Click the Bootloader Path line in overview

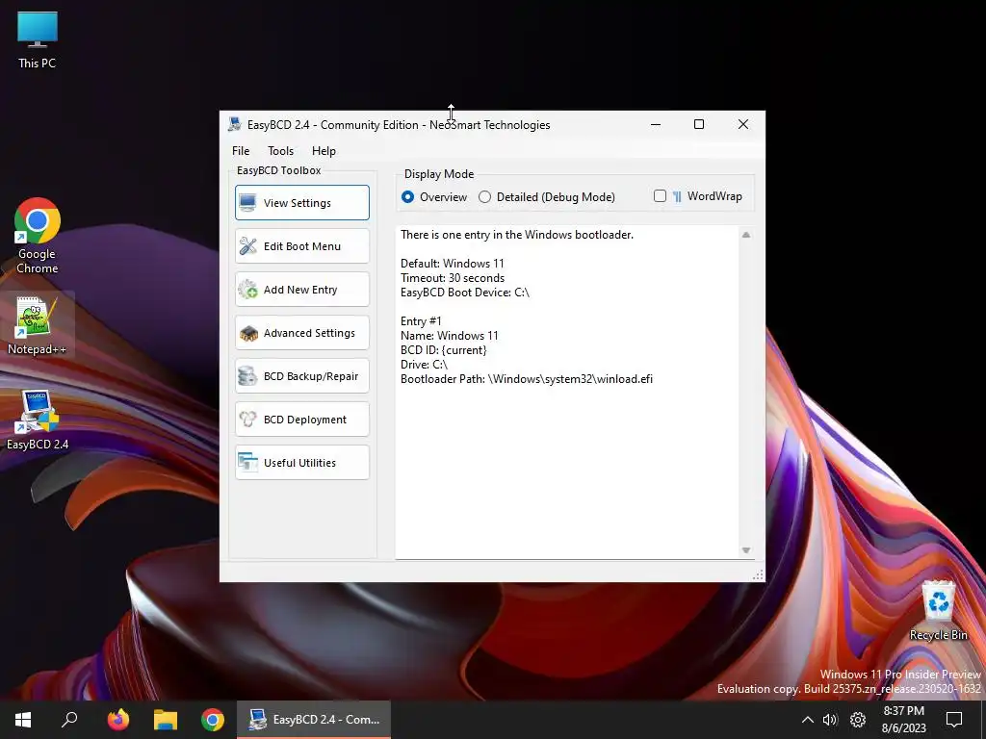(x=527, y=379)
